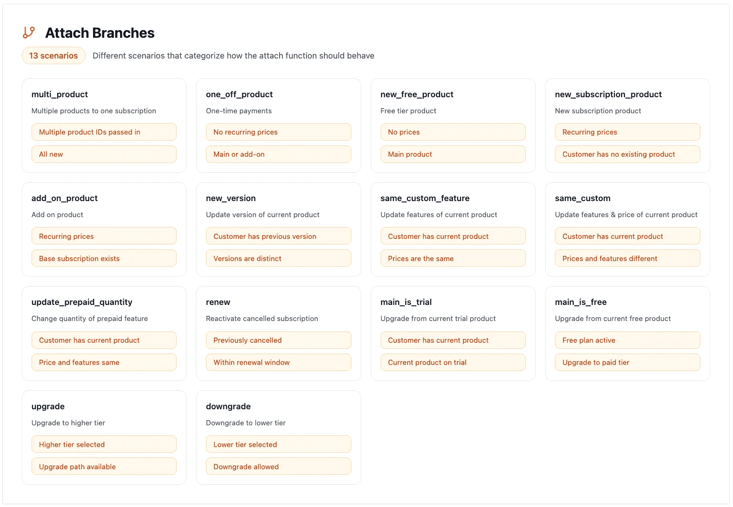Viewport: 733px width, 507px height.
Task: Select 'Upgrade path available' tag
Action: pyautogui.click(x=104, y=467)
